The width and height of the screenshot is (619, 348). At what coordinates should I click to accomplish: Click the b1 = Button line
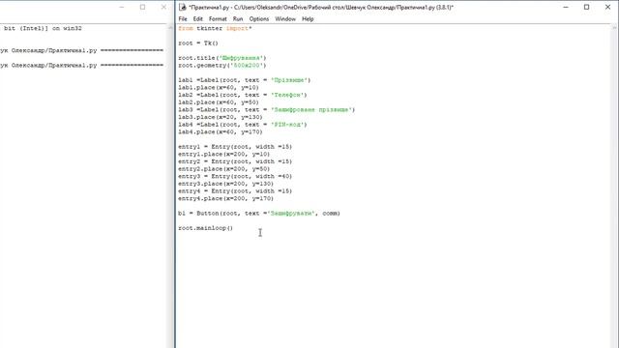pos(259,213)
